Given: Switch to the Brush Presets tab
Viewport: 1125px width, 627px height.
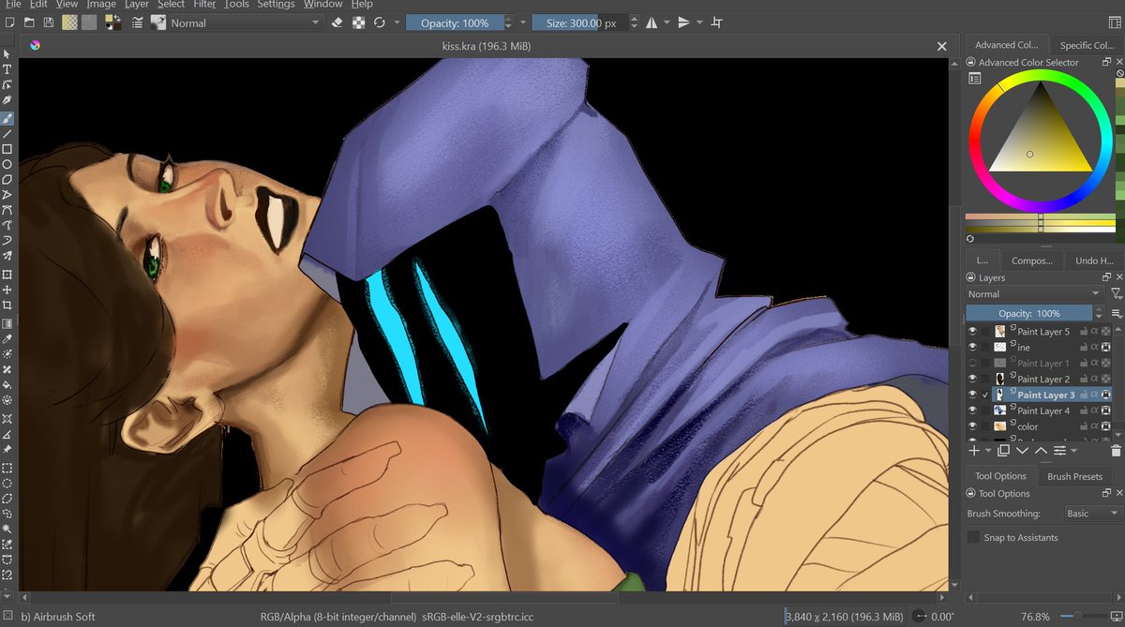Looking at the screenshot, I should pos(1074,476).
